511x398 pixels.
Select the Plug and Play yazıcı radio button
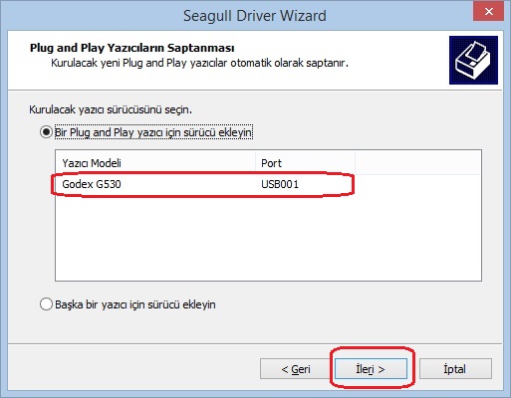tap(46, 132)
